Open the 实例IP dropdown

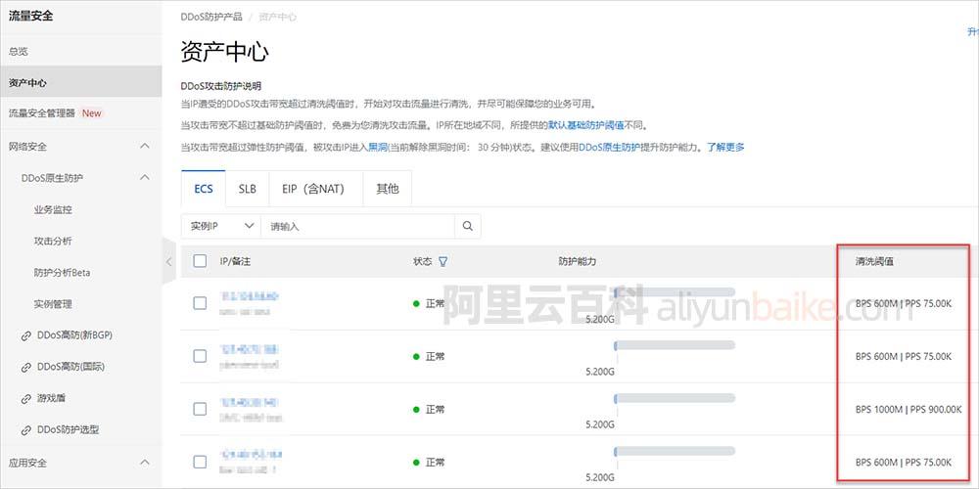(x=221, y=227)
